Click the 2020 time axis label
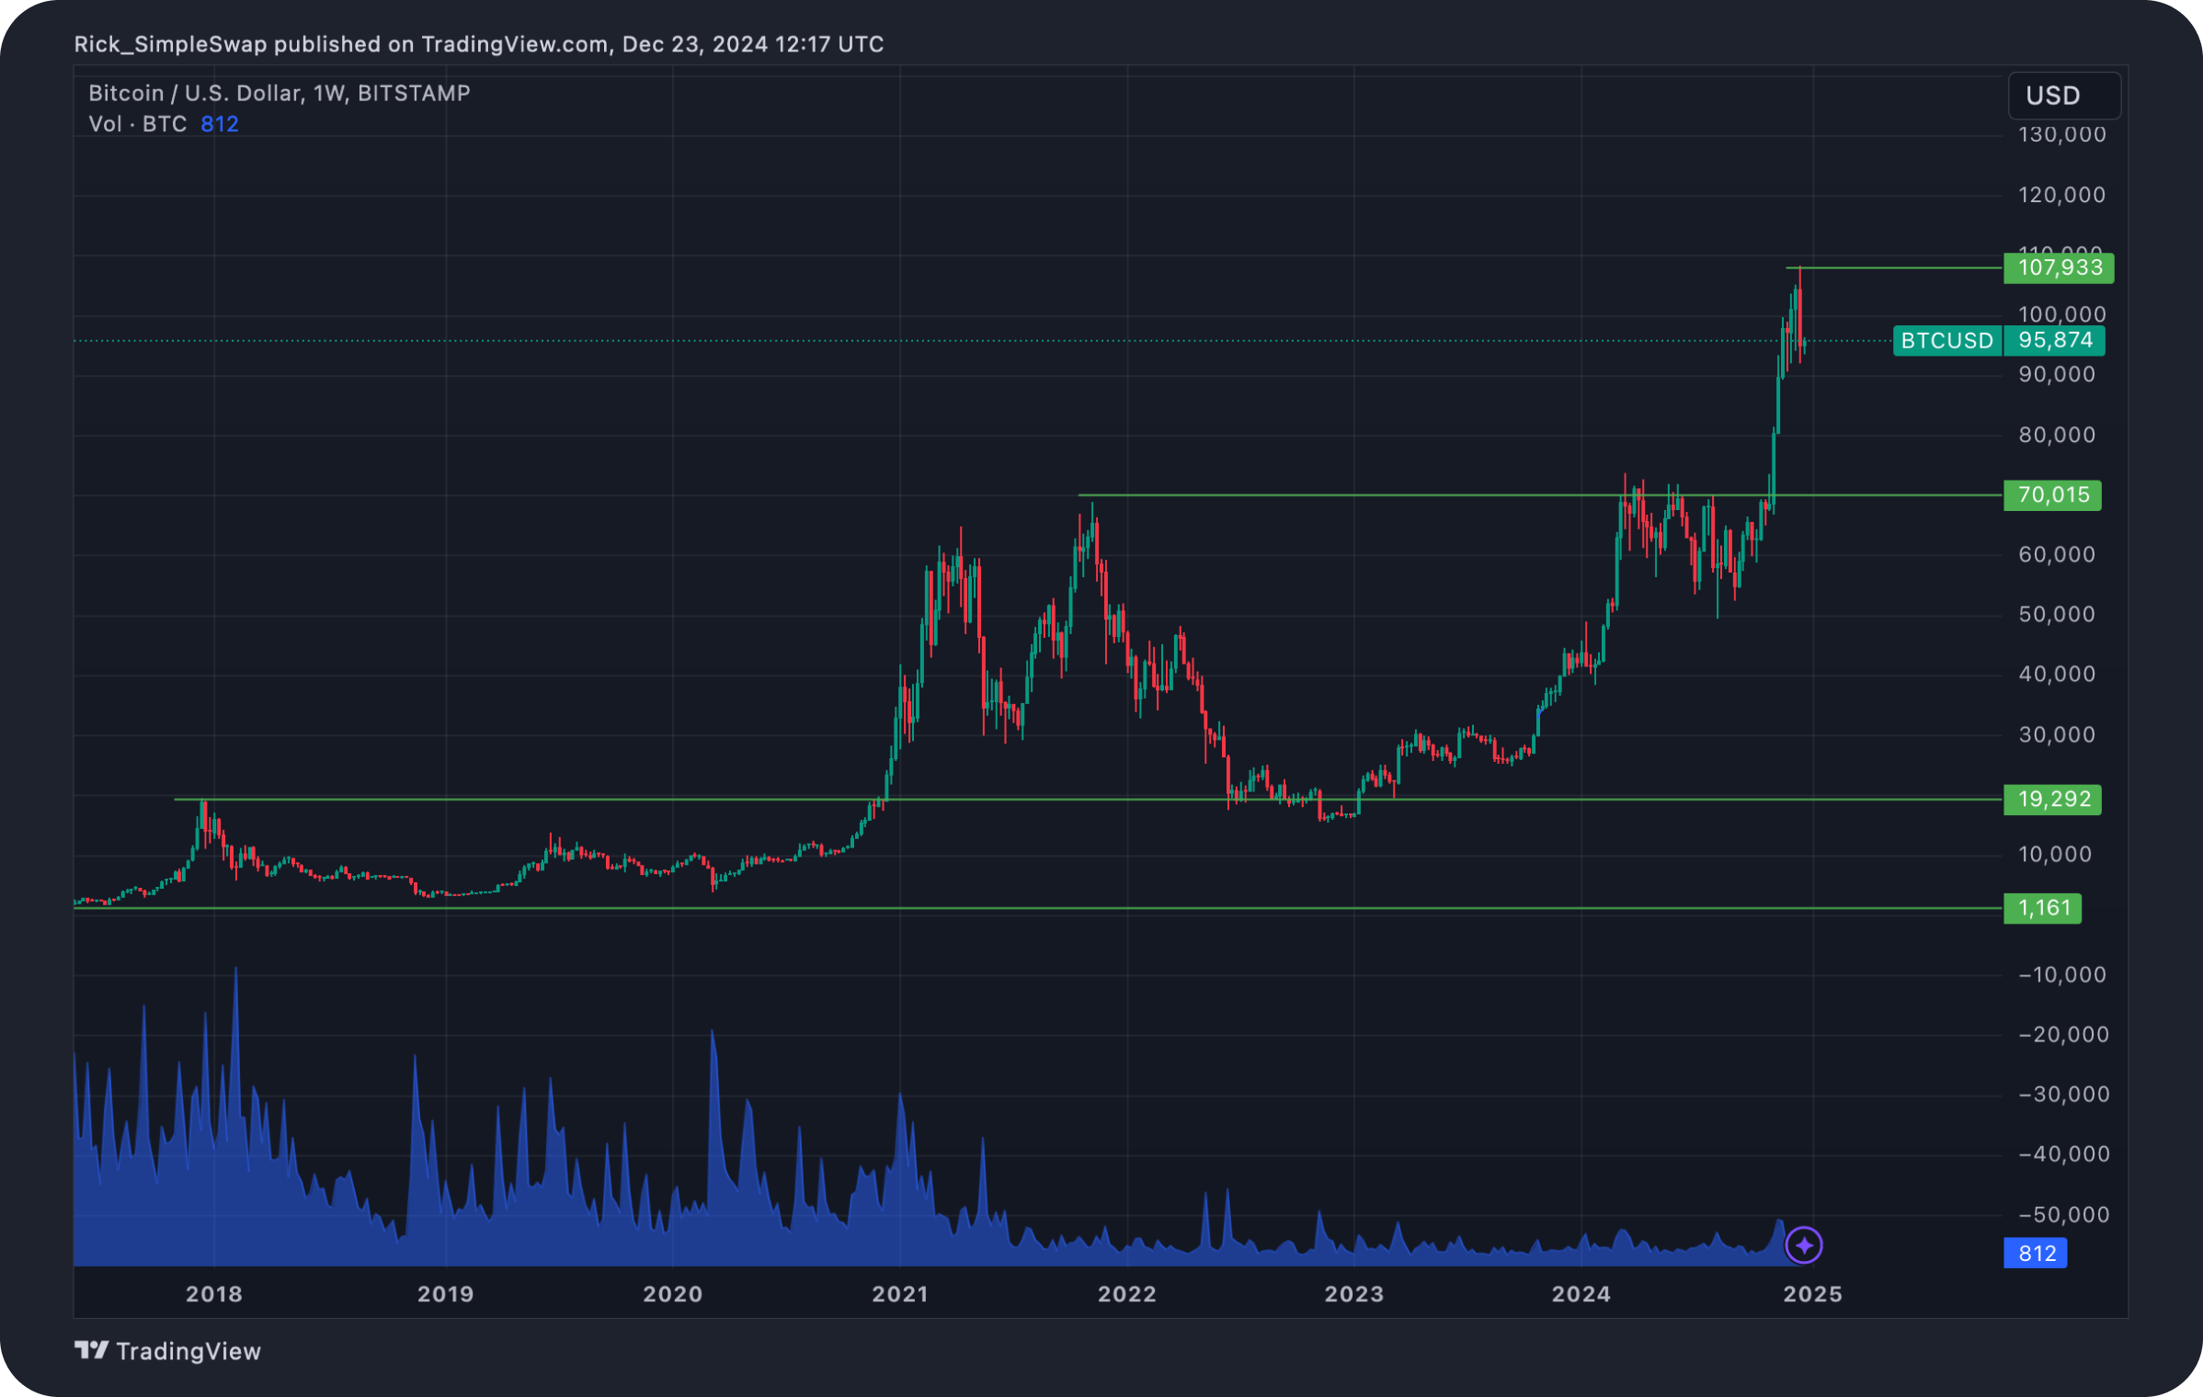The image size is (2203, 1397). (673, 1294)
